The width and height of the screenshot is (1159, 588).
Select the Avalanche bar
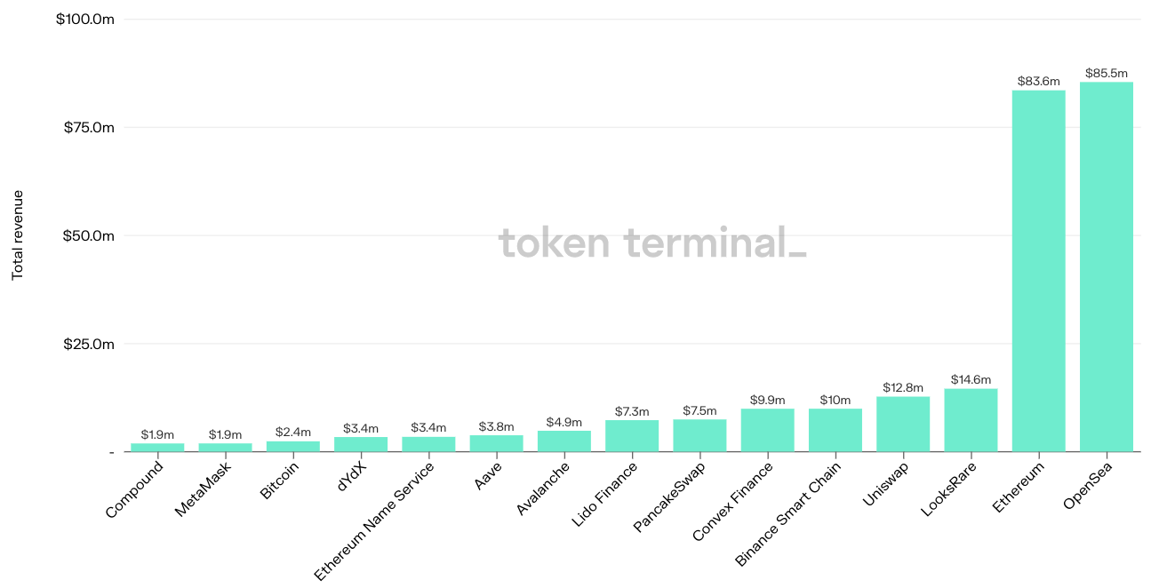coord(564,441)
